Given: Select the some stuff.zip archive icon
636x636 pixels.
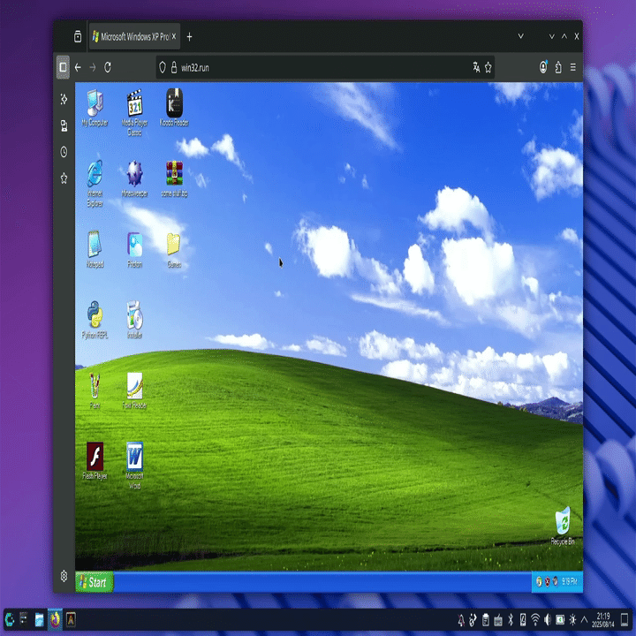Looking at the screenshot, I should pos(174,178).
